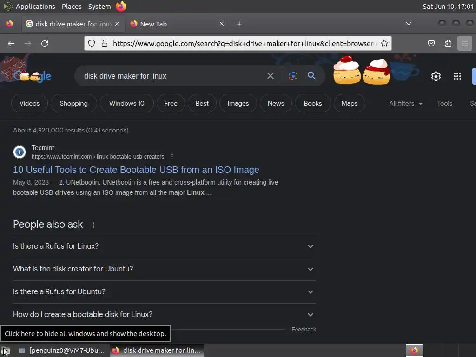Screen dimensions: 476x357
Task: Click the menu logo icon in the top-left corner
Action: pos(7,7)
